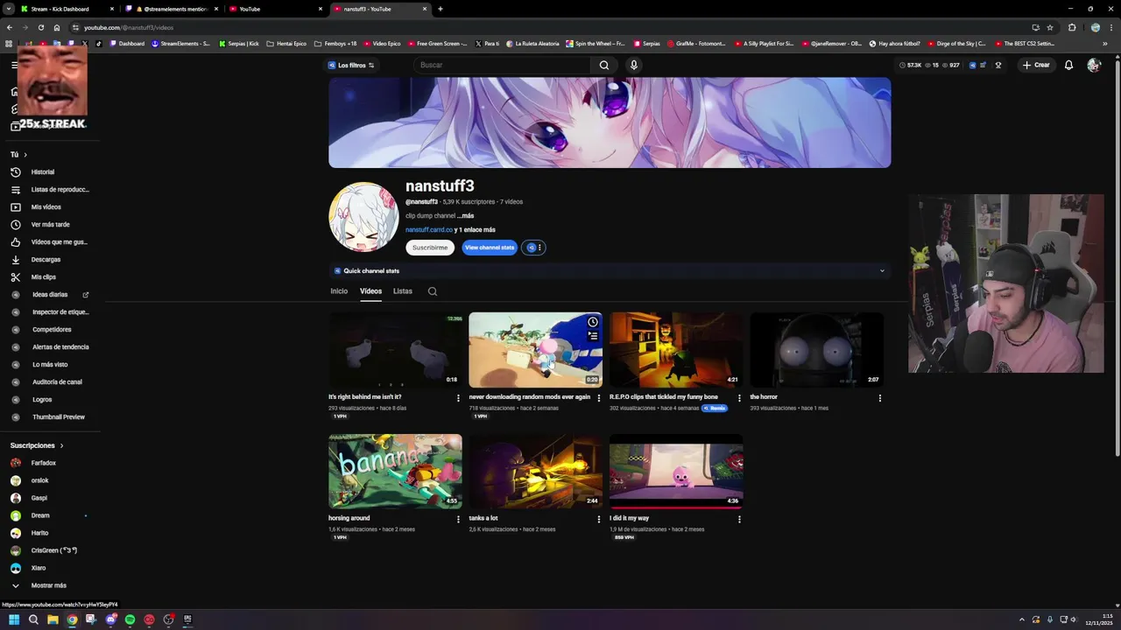1121x630 pixels.
Task: Expand the Quick channel stats panel
Action: pyautogui.click(x=882, y=271)
